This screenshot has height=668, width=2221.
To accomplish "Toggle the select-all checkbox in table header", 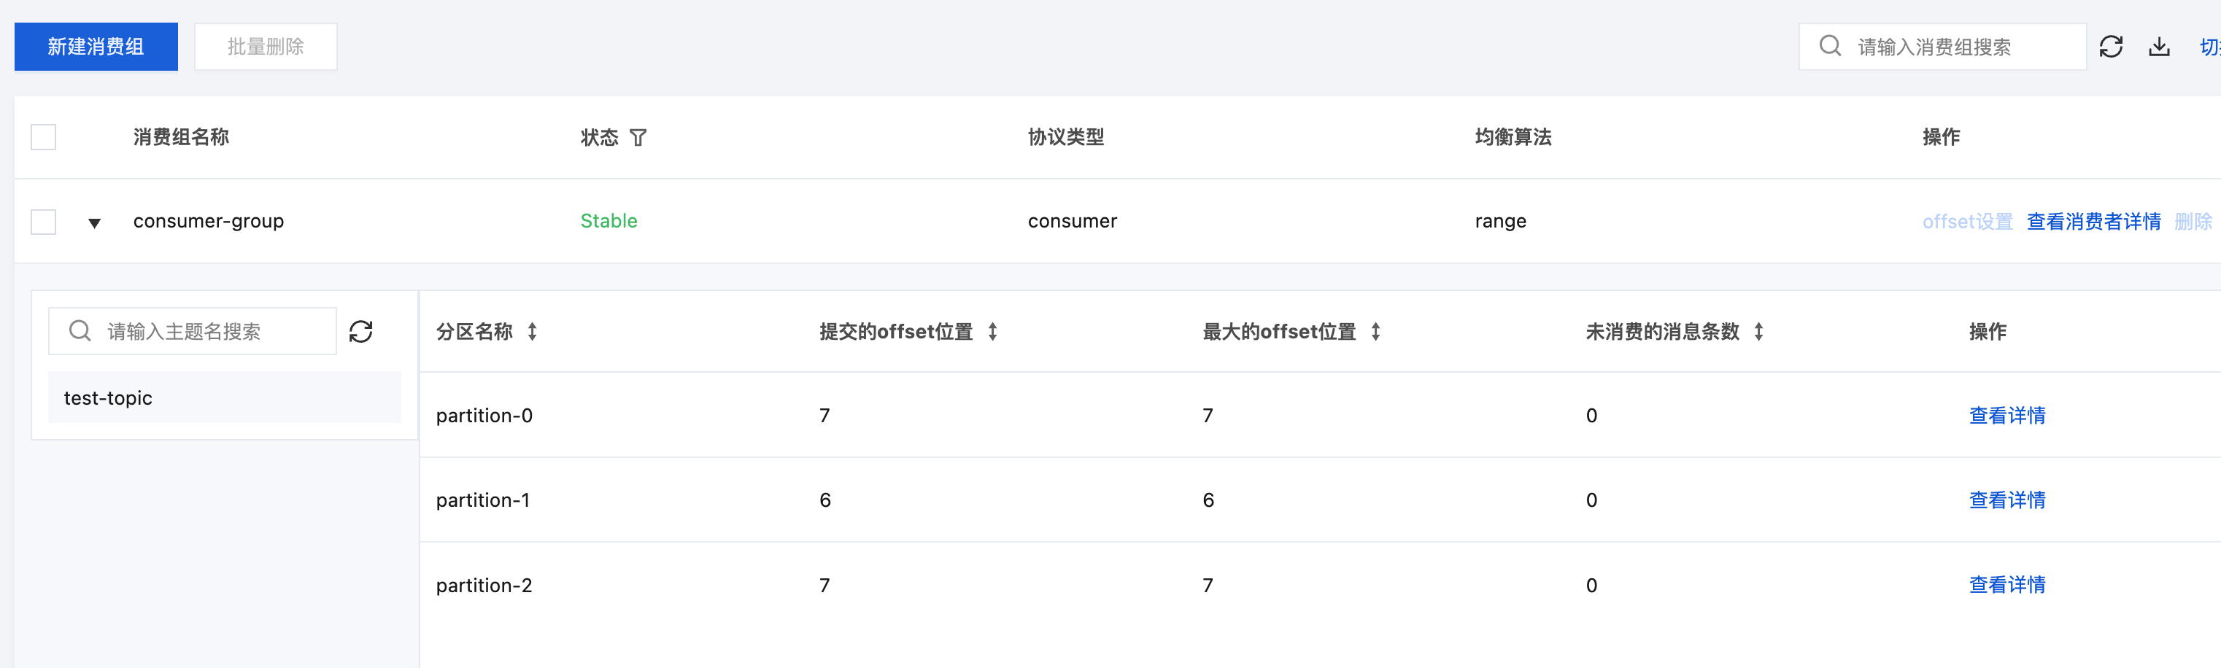I will click(x=43, y=137).
